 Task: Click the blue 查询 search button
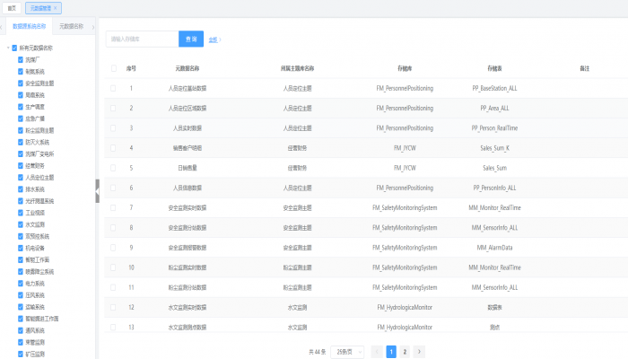click(190, 39)
